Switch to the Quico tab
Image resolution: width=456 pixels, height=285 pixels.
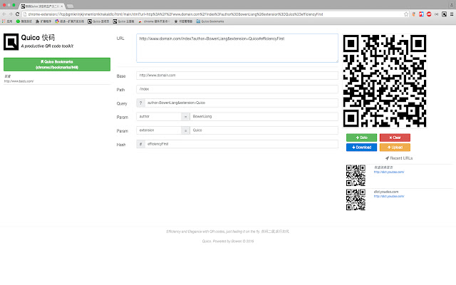[41, 6]
